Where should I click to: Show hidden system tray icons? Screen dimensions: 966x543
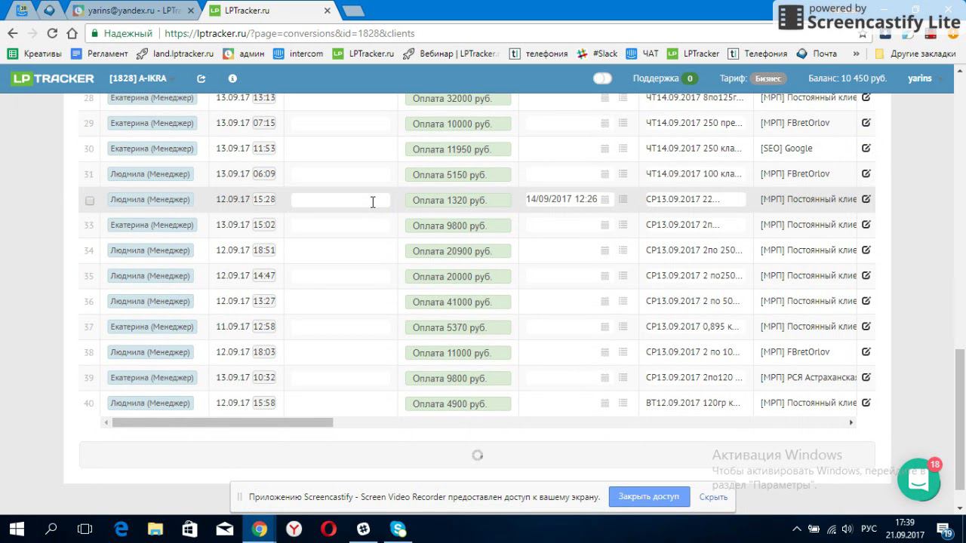point(796,529)
